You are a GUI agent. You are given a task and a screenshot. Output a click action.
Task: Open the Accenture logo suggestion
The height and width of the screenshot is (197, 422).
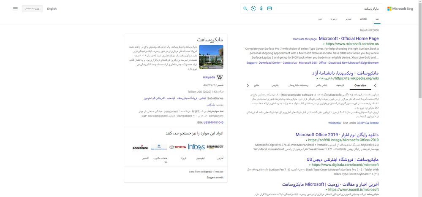coord(140,148)
